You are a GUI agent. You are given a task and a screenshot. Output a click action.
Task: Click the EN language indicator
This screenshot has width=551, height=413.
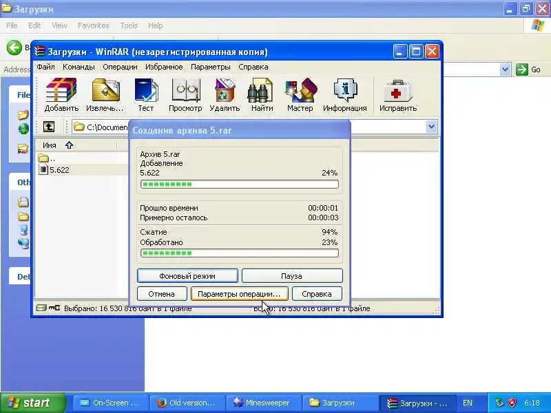[468, 403]
